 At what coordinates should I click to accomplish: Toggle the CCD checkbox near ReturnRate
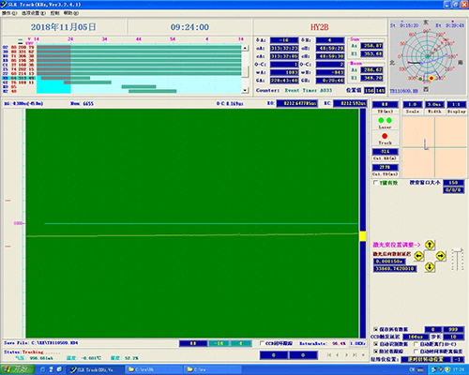pyautogui.click(x=262, y=343)
